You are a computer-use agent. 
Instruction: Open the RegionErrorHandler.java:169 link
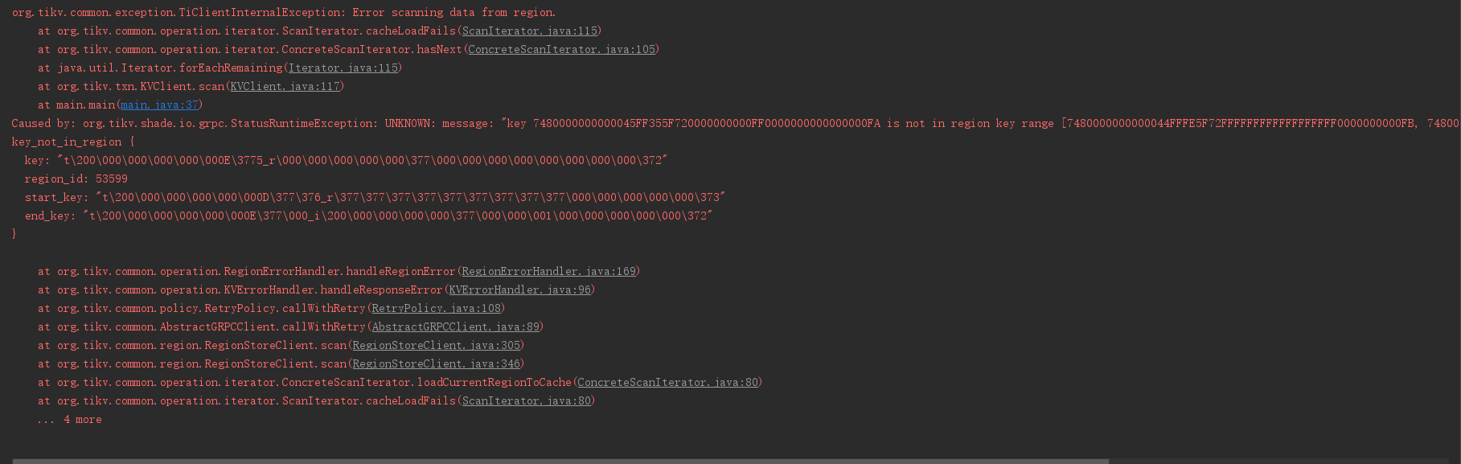548,271
